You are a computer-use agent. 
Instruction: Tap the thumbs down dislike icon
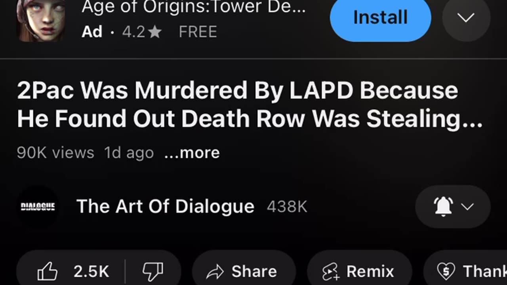tap(152, 272)
